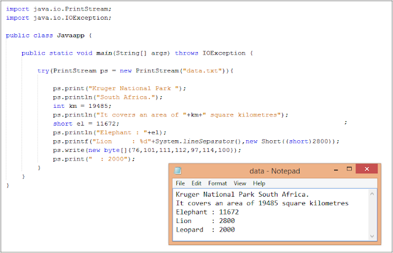Click the ps.write new byte[] line
Viewport: 393px width, 253px height.
coord(147,150)
